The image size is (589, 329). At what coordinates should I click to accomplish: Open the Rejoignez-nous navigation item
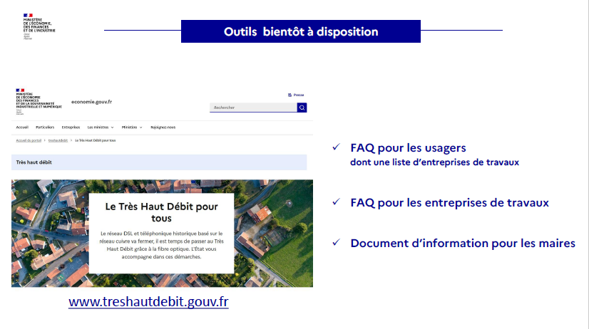tap(163, 127)
